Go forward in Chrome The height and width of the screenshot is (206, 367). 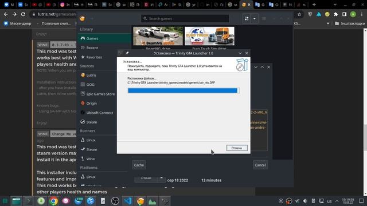[14, 14]
